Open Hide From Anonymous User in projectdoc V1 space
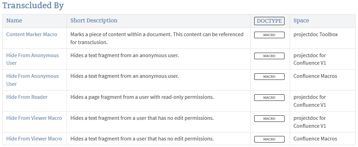This screenshot has height=147, width=358. (x=32, y=55)
